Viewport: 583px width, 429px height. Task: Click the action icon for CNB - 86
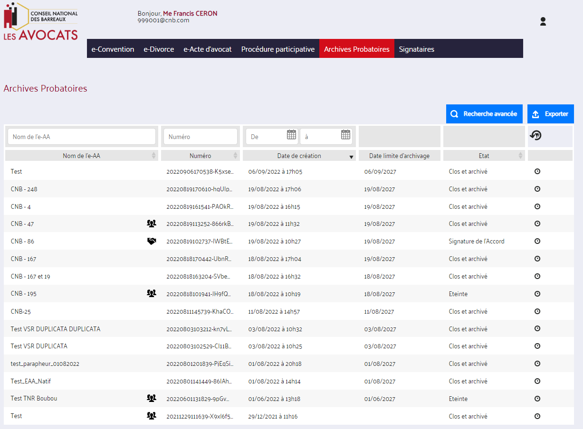coord(537,241)
